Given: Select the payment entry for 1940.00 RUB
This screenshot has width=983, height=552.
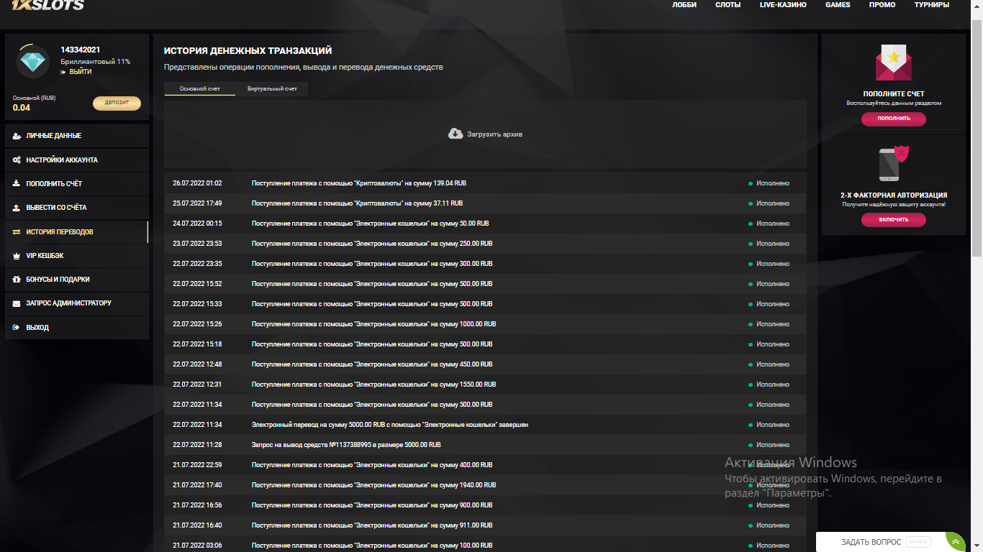Looking at the screenshot, I should (x=374, y=485).
